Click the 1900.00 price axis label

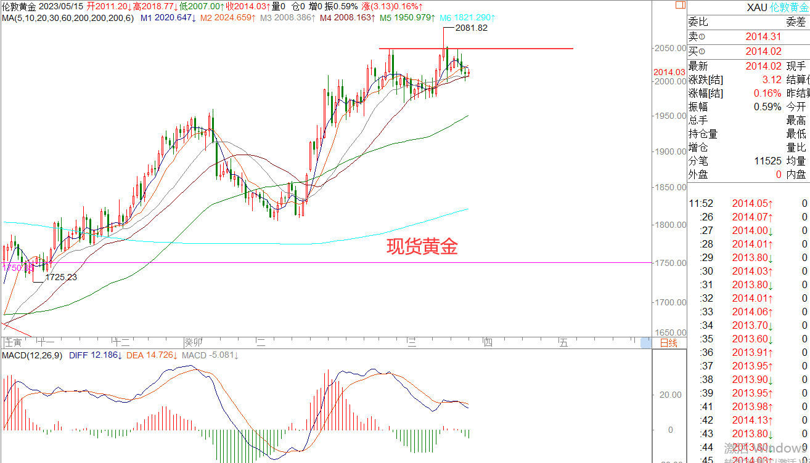coord(670,152)
